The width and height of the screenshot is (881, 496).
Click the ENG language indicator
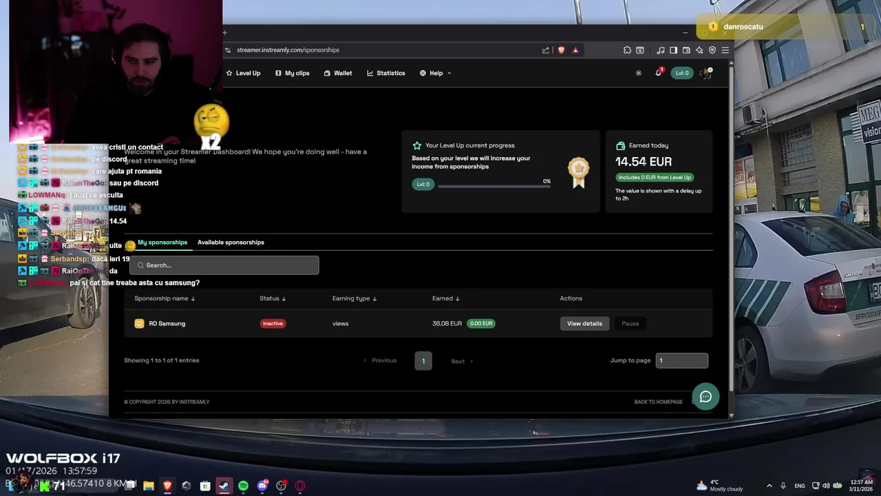tap(799, 486)
